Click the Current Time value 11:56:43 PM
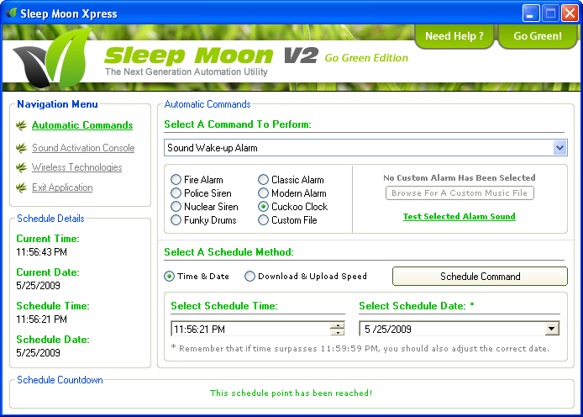The height and width of the screenshot is (417, 583). pos(42,252)
